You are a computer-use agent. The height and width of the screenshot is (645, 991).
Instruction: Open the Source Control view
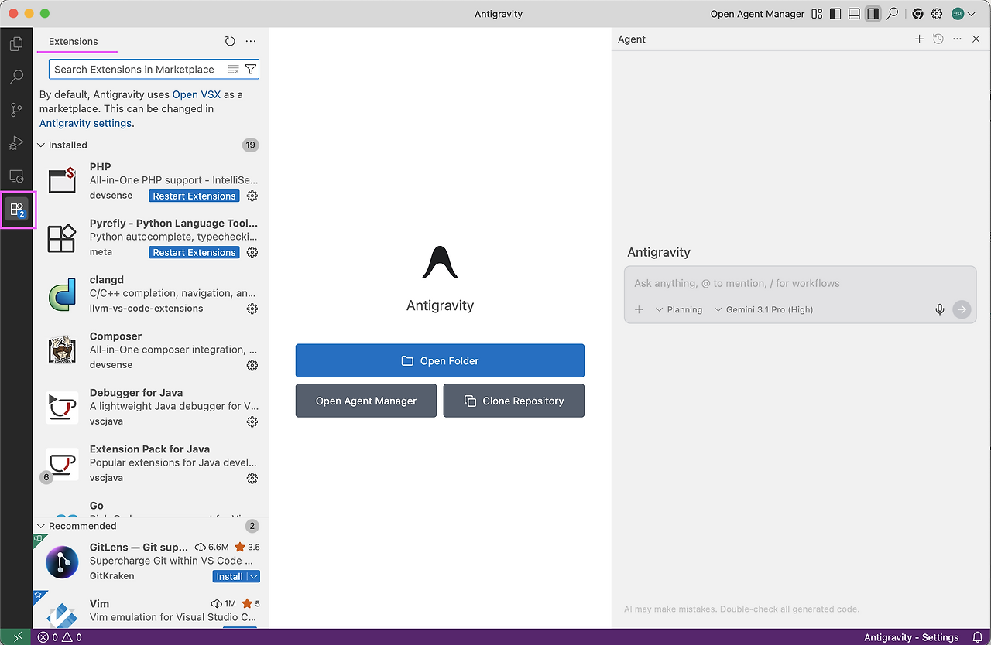tap(16, 111)
